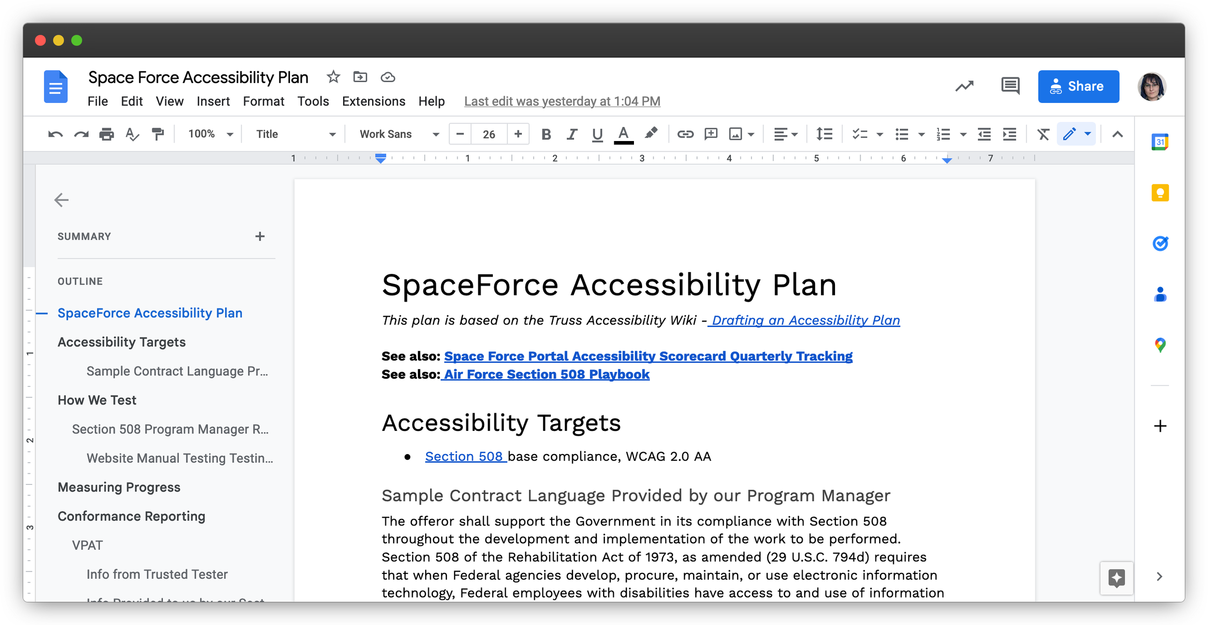Toggle bold formatting
The image size is (1208, 625).
point(546,134)
